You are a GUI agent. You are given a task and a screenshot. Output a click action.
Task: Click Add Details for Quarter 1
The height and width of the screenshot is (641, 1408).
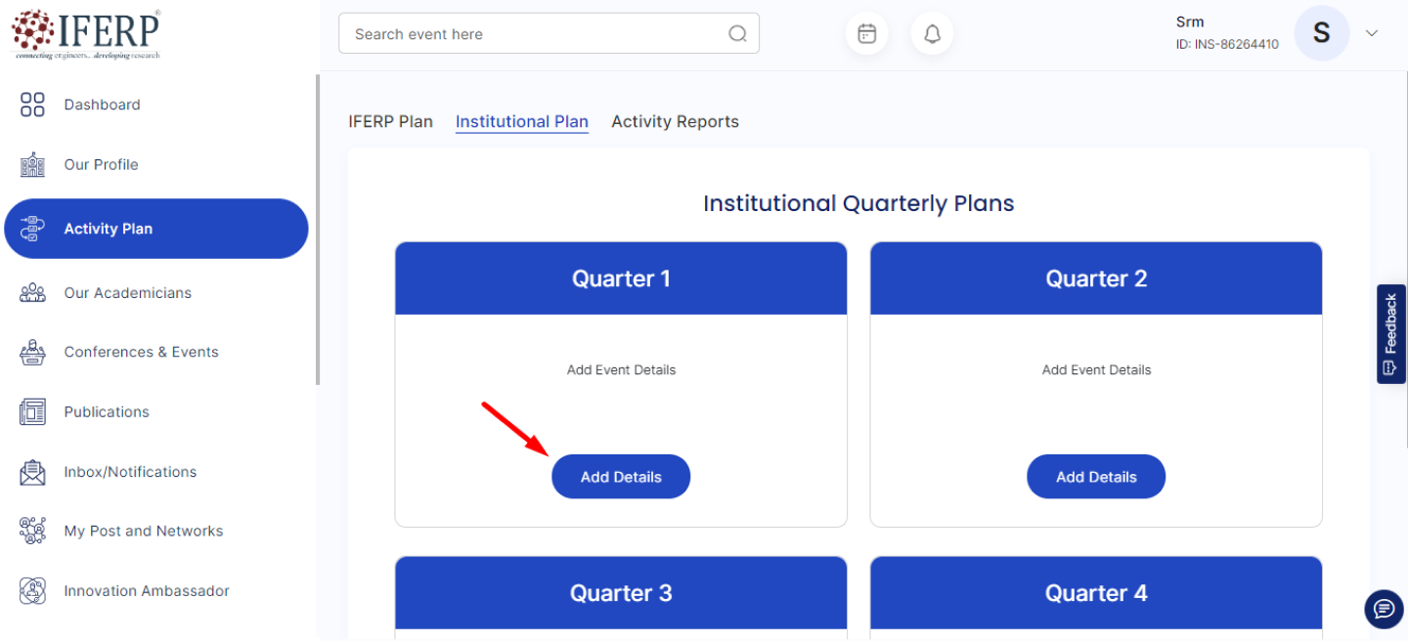point(621,477)
